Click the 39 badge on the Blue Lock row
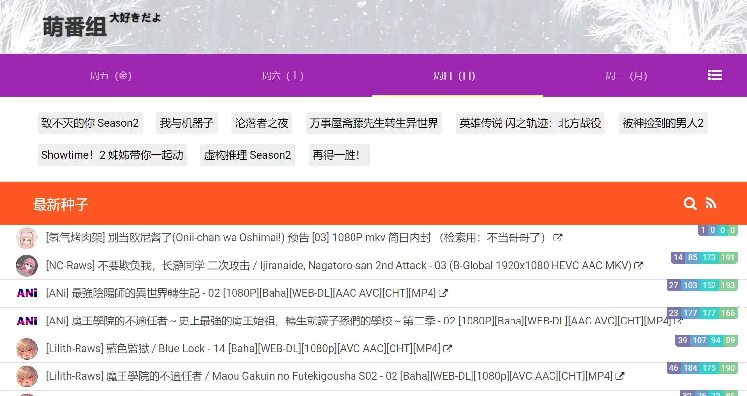This screenshot has height=396, width=747. click(x=682, y=340)
